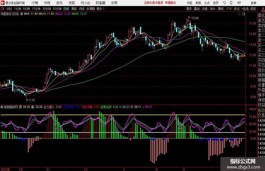Image resolution: width=265 pixels, height=171 pixels.
Task: Click the 通达信 red logo icon
Action: [x=2, y=3]
